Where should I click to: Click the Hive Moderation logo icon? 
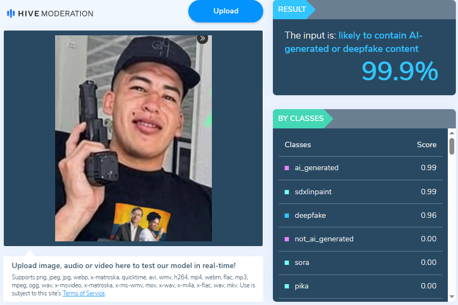pos(11,13)
